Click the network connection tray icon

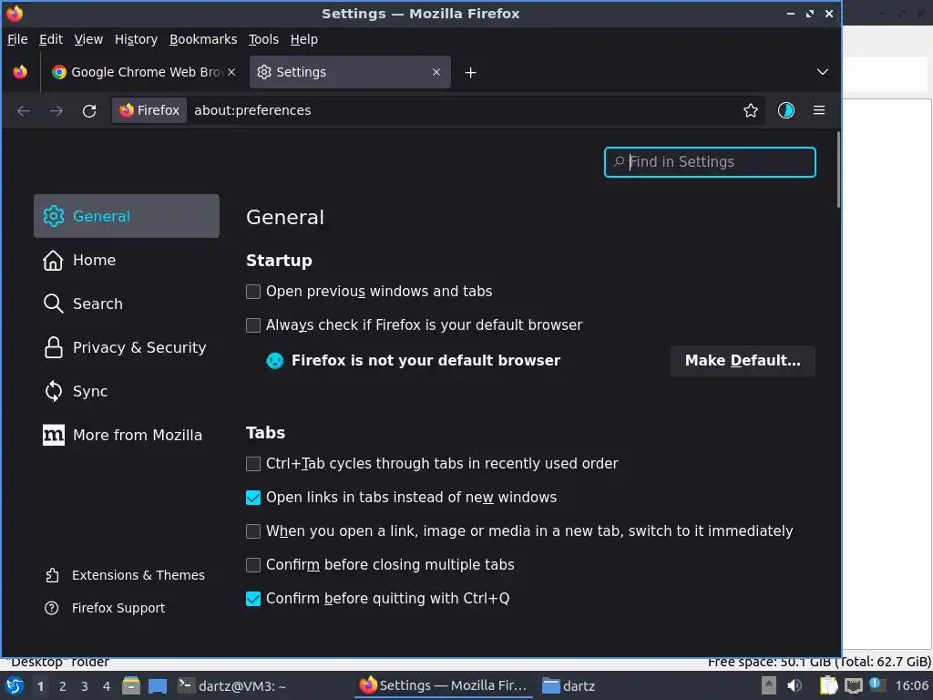click(x=853, y=686)
